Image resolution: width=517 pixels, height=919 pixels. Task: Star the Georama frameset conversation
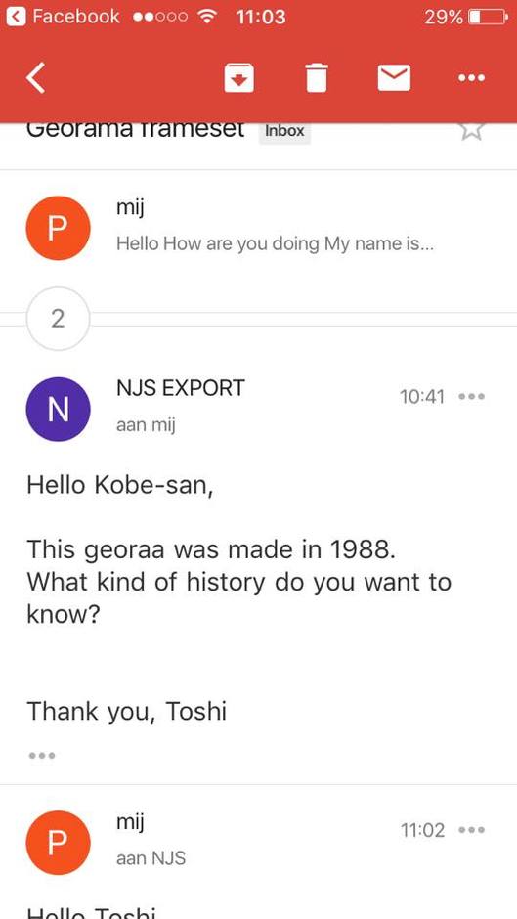pos(471,130)
